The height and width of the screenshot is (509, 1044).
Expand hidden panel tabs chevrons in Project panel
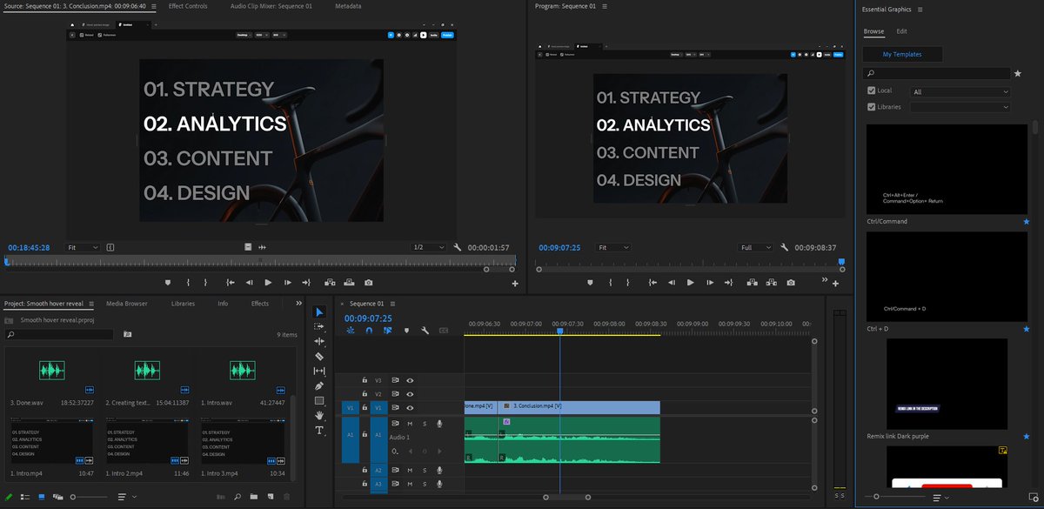tap(299, 304)
